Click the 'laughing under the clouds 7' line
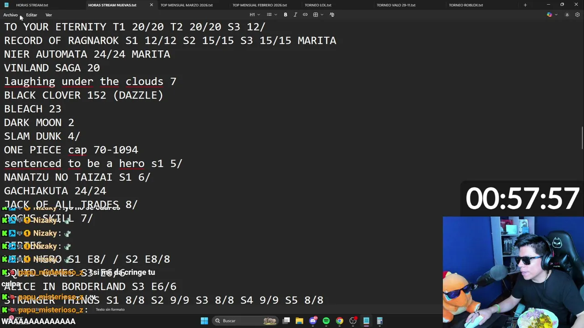 90,82
